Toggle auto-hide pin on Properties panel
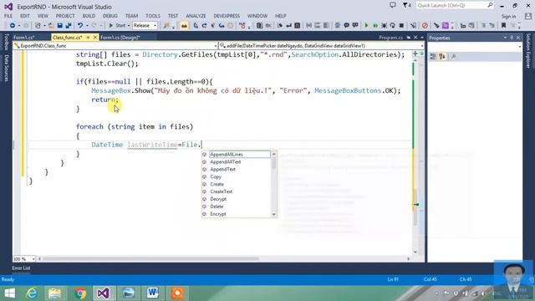Screen dimensions: 535x301 [x=512, y=38]
